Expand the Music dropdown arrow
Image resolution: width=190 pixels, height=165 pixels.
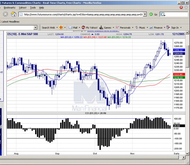click(x=147, y=28)
